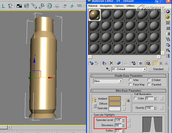Collapse Shader Basic Parameters rollout

tap(128, 76)
